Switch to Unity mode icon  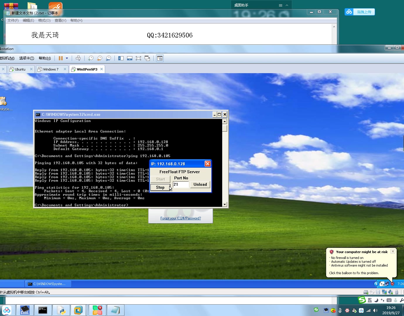point(147,58)
